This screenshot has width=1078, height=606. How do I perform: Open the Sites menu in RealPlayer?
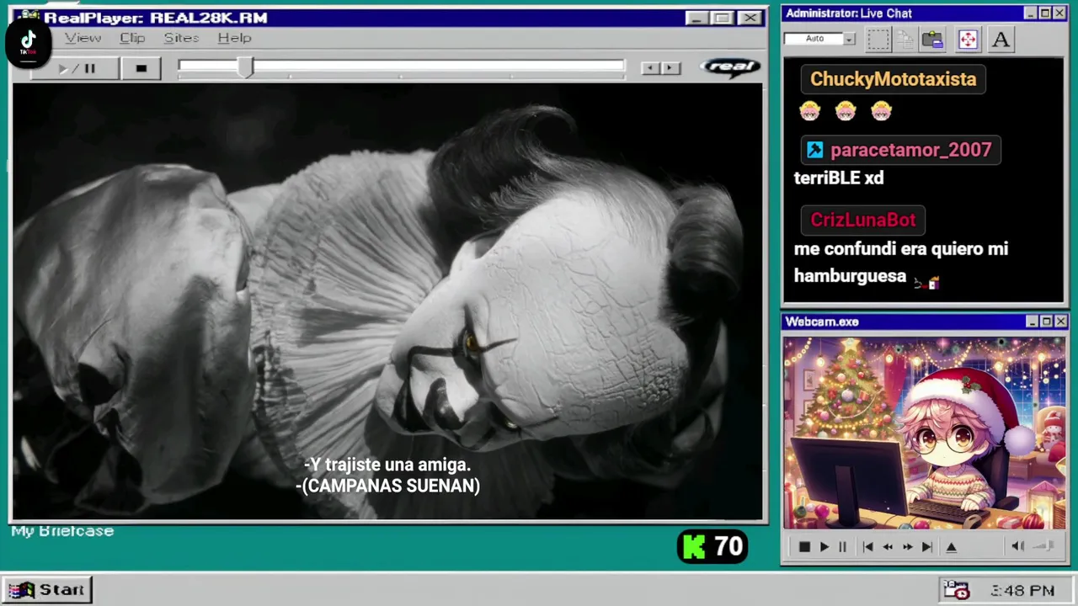[181, 38]
